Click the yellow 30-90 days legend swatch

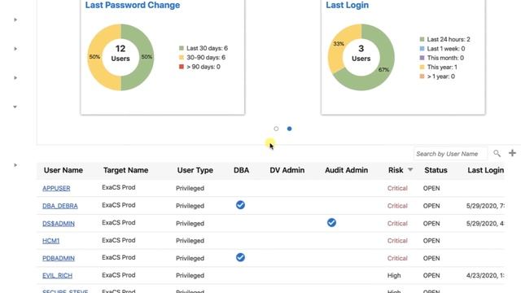click(182, 58)
